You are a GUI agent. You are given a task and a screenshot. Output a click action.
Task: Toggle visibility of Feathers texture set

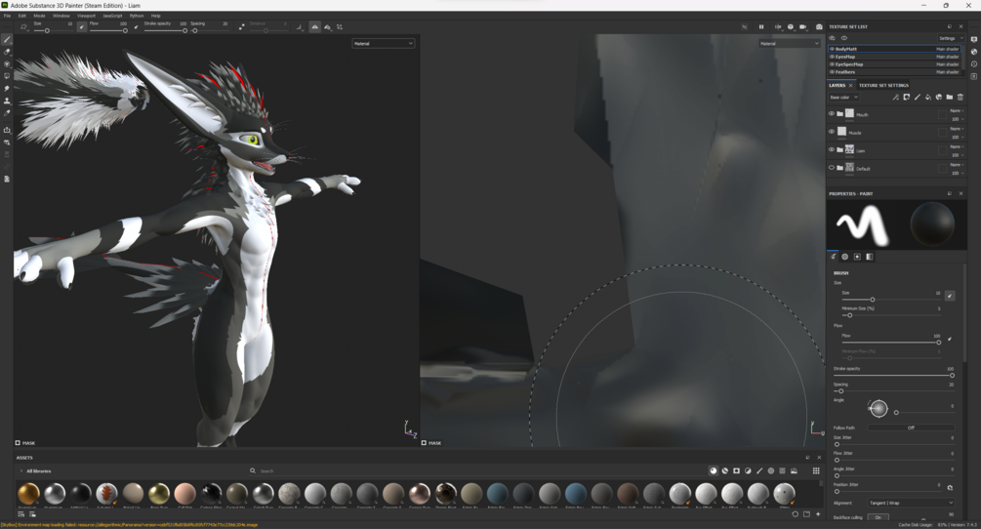pos(832,72)
